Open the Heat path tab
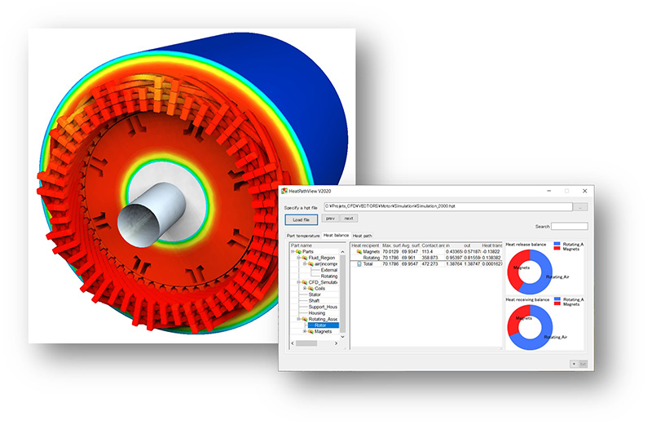The image size is (652, 429). click(362, 236)
